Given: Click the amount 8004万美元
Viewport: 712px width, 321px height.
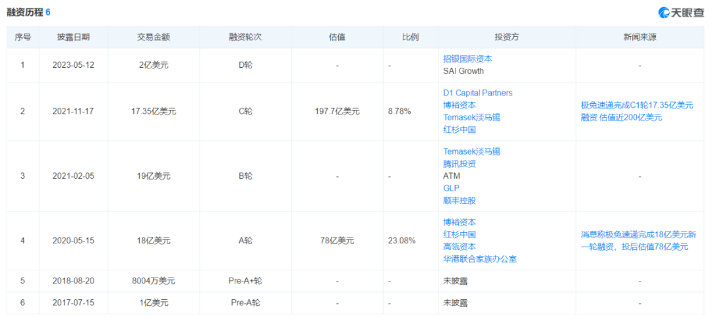Looking at the screenshot, I should click(x=154, y=281).
